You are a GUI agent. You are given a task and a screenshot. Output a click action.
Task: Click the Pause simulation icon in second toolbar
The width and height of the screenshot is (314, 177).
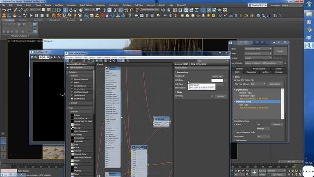(x=37, y=15)
